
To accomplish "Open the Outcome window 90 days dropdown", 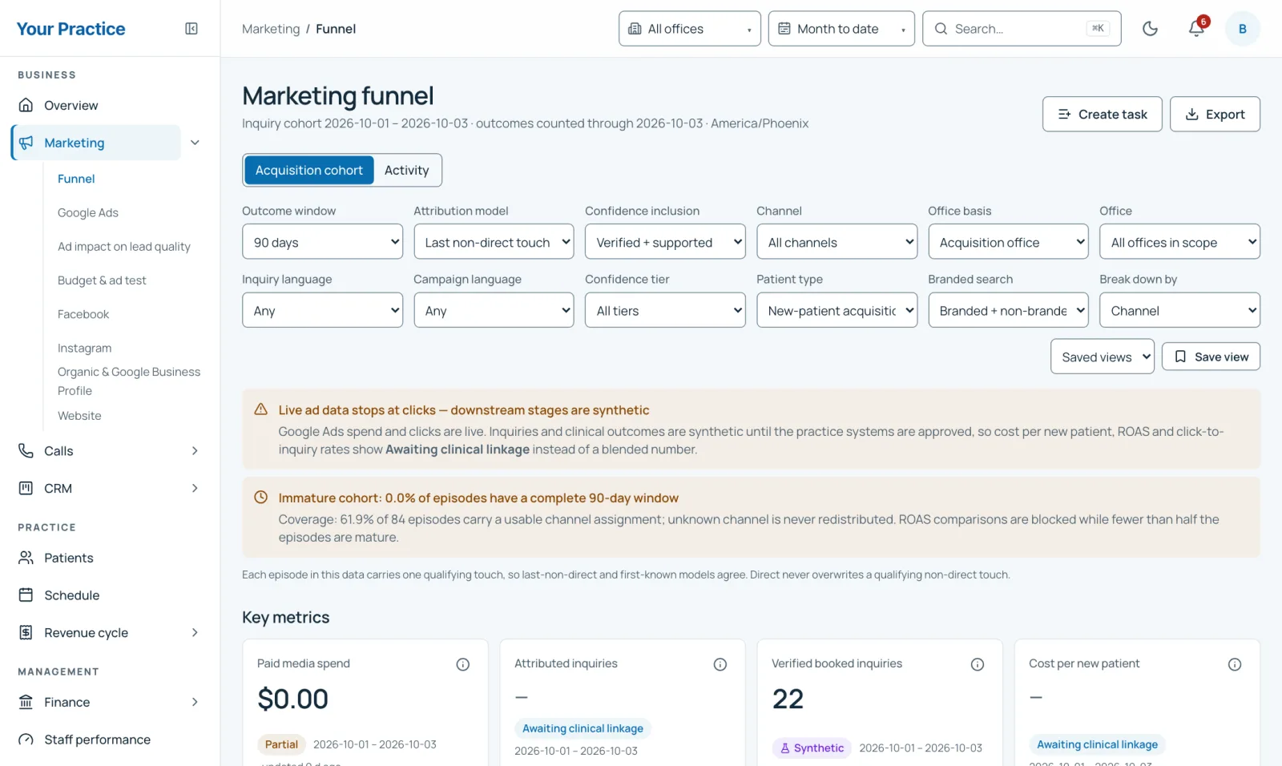I will click(322, 242).
